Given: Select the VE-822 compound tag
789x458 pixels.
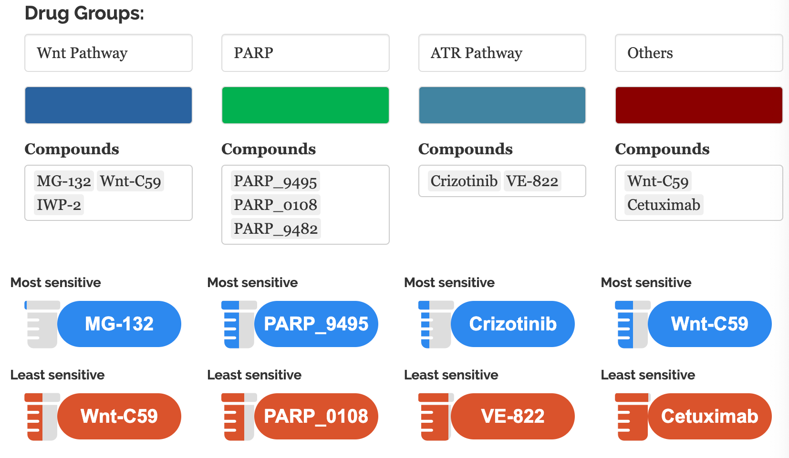Looking at the screenshot, I should tap(532, 181).
